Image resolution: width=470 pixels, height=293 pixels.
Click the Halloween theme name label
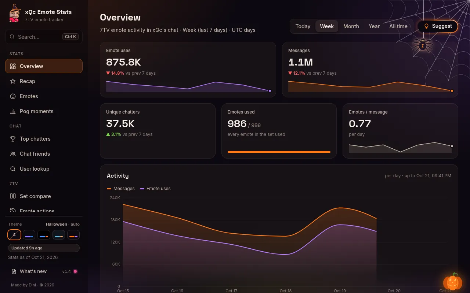pyautogui.click(x=57, y=224)
